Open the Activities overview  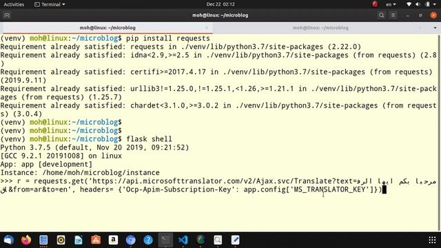click(x=14, y=4)
